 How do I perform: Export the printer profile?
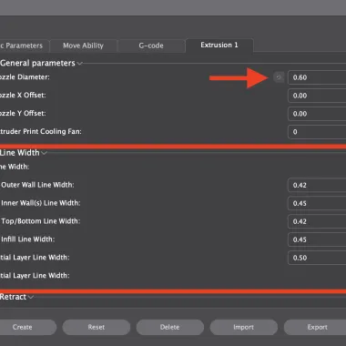pos(315,327)
